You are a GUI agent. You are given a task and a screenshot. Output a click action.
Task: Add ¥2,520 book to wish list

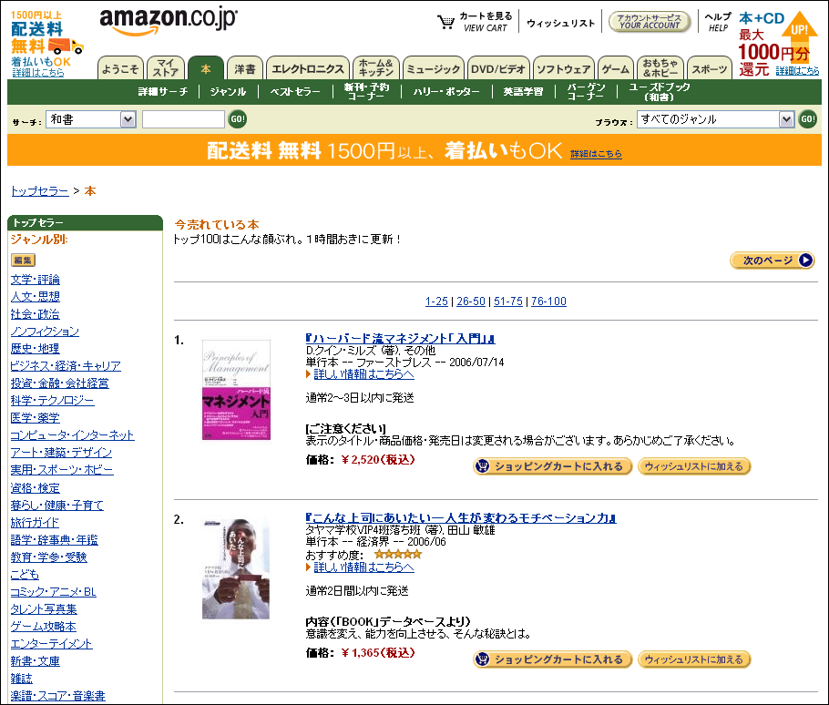point(694,466)
